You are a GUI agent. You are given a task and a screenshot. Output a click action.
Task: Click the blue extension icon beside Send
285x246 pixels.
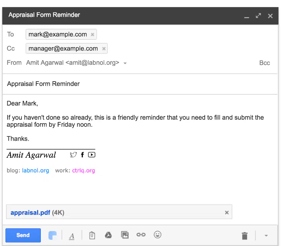pos(53,235)
